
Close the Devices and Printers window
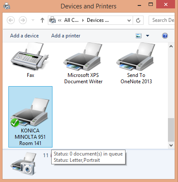point(166,4)
